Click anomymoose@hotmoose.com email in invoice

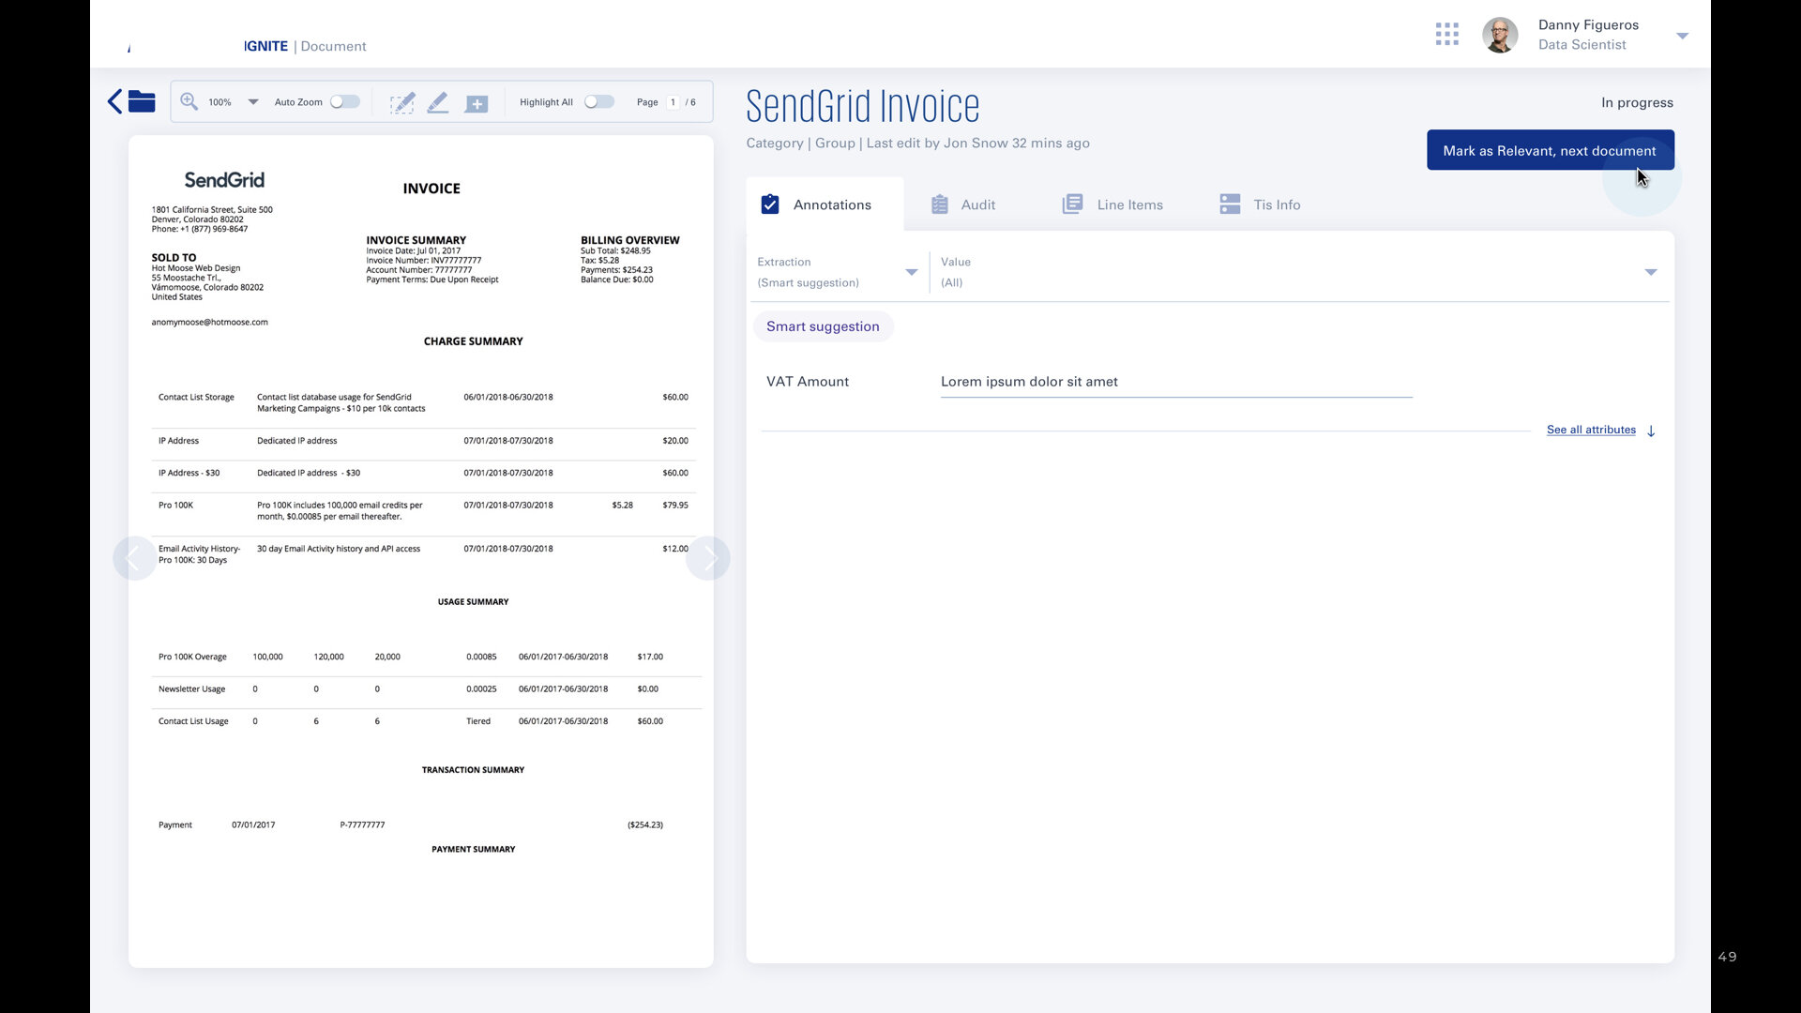(210, 322)
